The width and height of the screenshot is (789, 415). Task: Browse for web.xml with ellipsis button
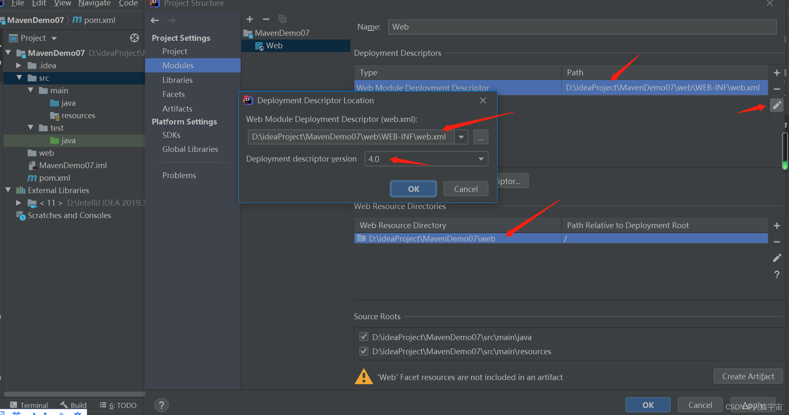481,137
